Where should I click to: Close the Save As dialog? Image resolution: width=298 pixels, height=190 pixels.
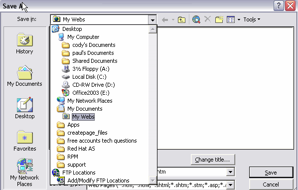tap(290, 5)
